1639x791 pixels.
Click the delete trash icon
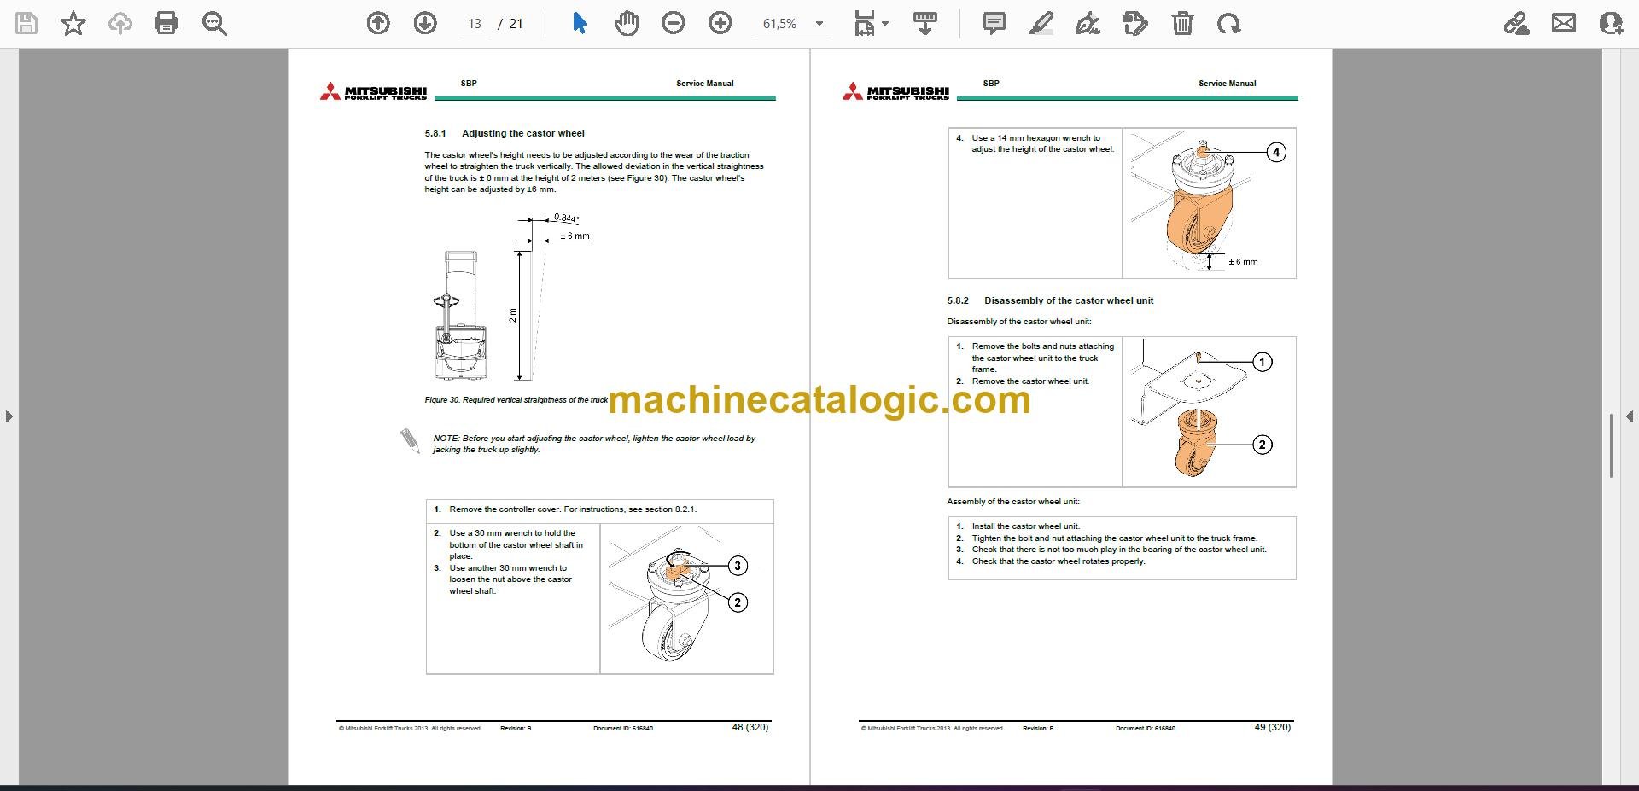(1182, 23)
